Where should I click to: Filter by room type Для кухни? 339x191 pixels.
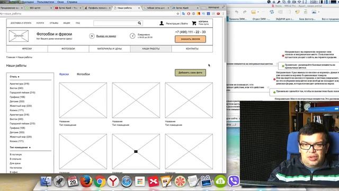15,163
